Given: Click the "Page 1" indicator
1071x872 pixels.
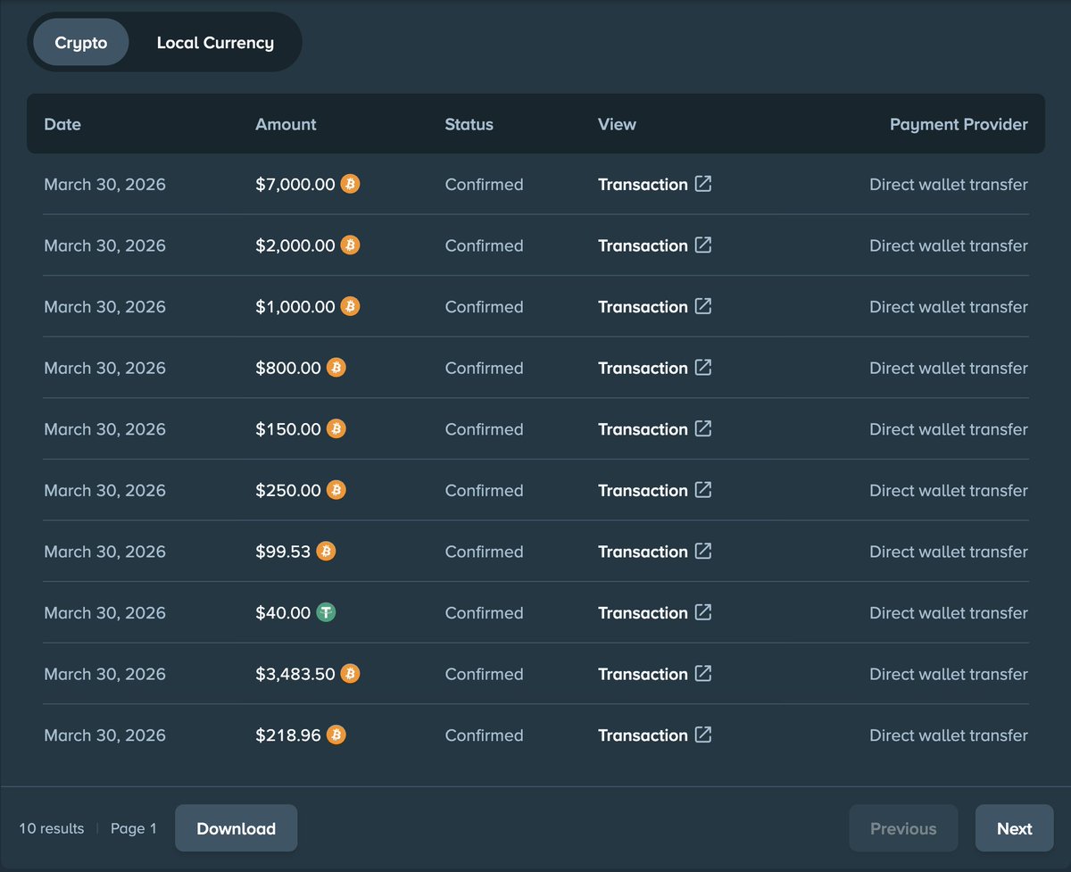Looking at the screenshot, I should click(x=134, y=828).
